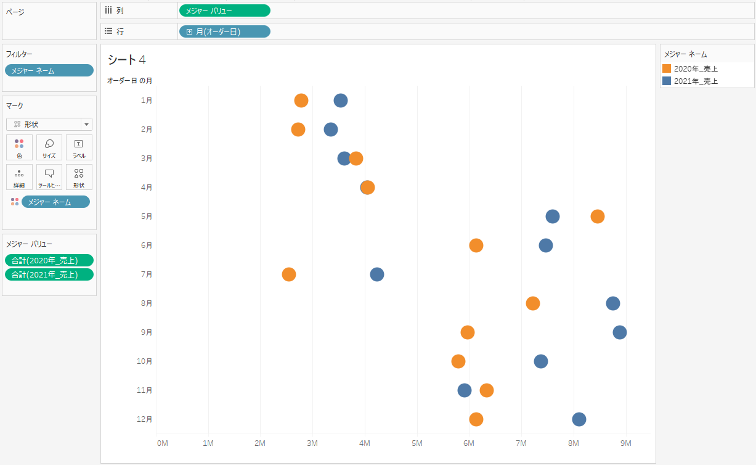
Task: Click orange dot in 1月 row
Action: pyautogui.click(x=301, y=101)
